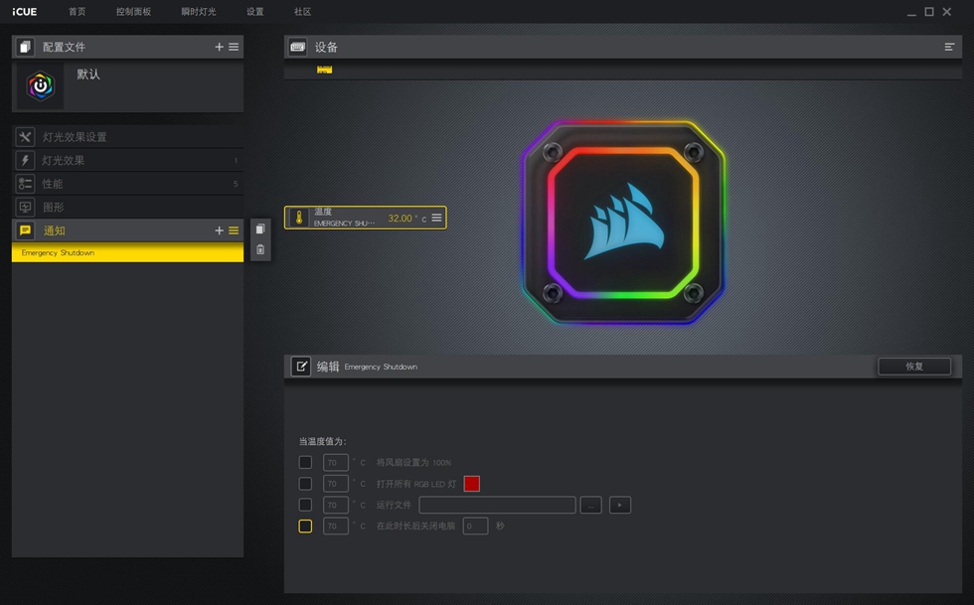Open the 控制面板 tab
The image size is (974, 605).
point(133,12)
